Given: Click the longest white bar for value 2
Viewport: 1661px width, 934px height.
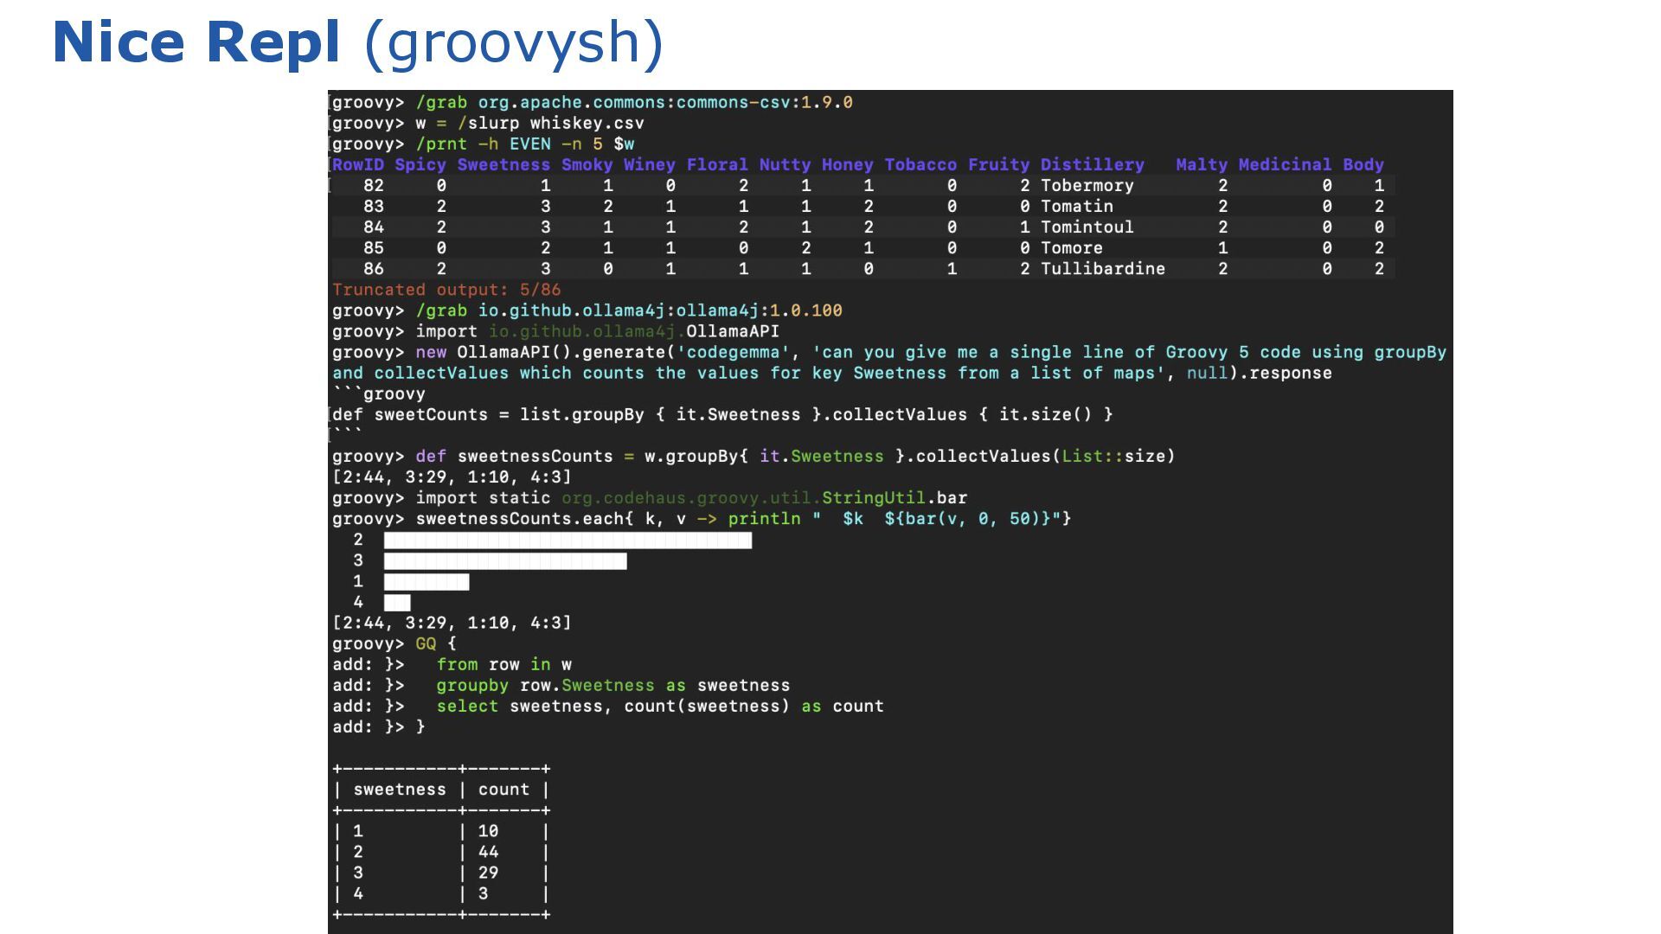Looking at the screenshot, I should (568, 541).
